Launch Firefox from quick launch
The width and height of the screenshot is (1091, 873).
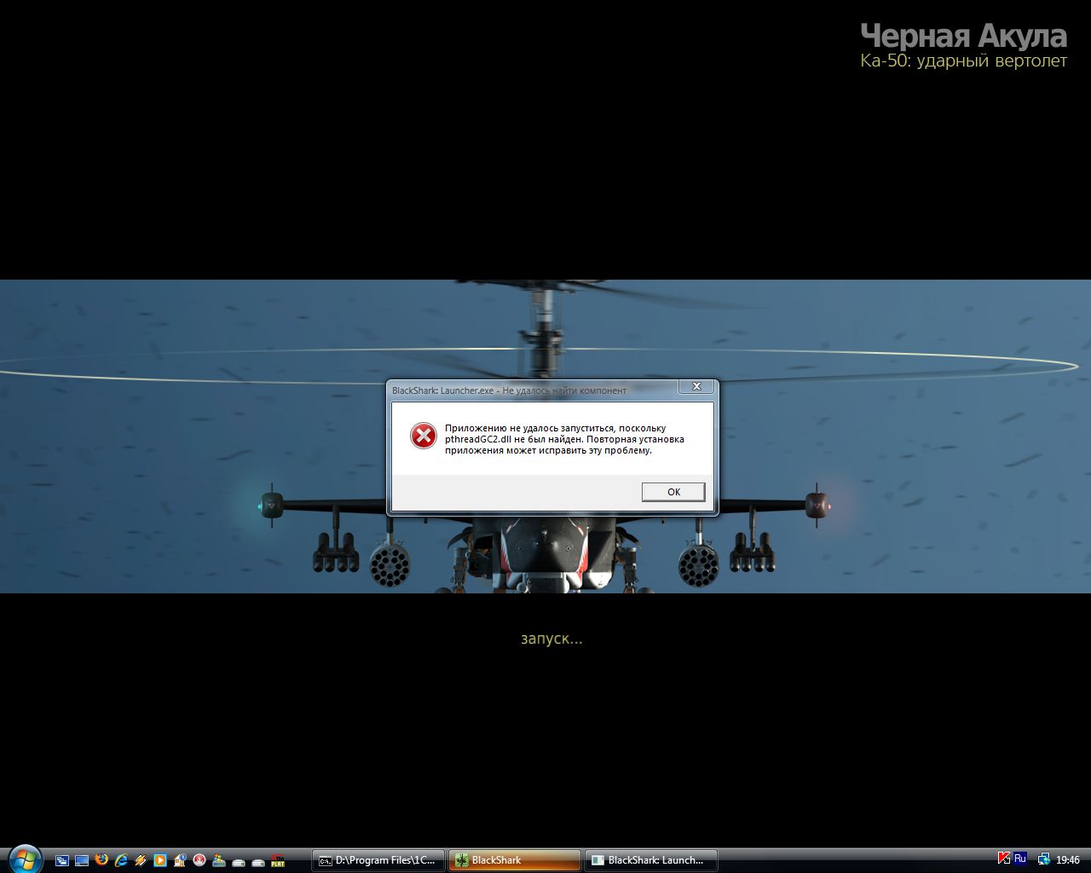point(101,860)
